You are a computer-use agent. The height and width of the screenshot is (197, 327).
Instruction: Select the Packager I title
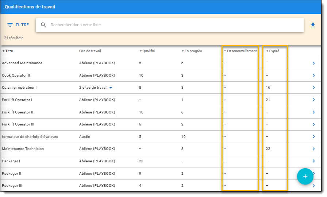coord(11,161)
